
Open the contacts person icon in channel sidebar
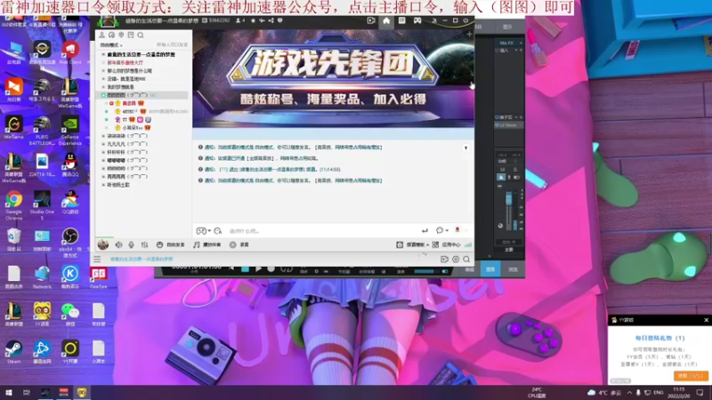(102, 35)
